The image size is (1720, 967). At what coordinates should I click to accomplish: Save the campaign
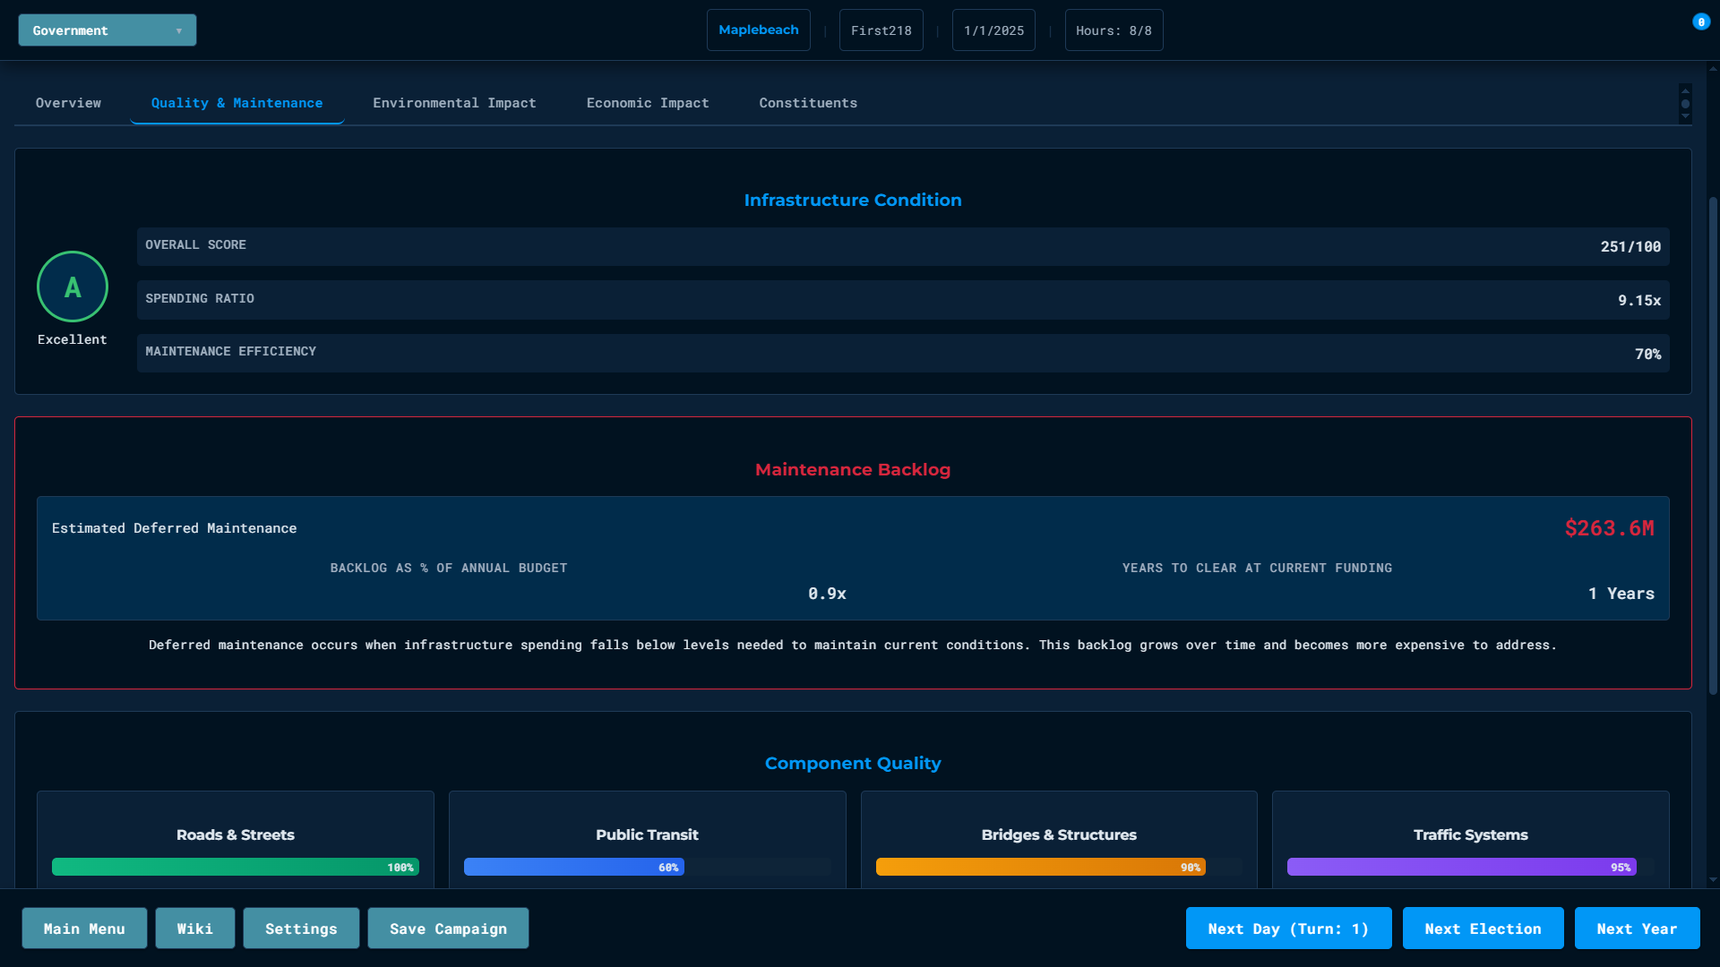click(x=448, y=928)
